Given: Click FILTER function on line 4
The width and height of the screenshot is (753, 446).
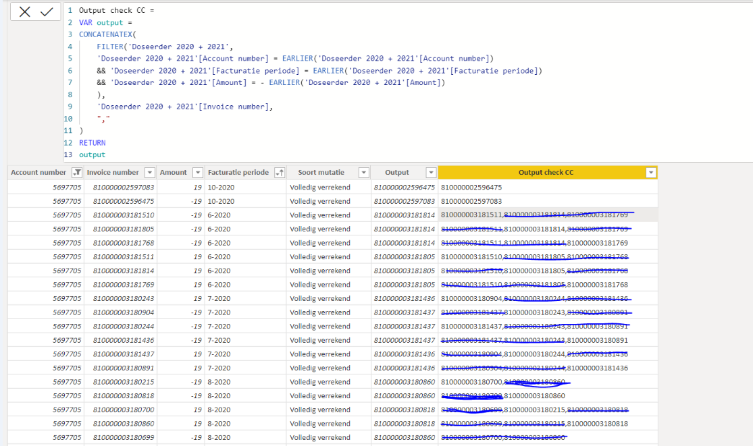Looking at the screenshot, I should pyautogui.click(x=110, y=47).
